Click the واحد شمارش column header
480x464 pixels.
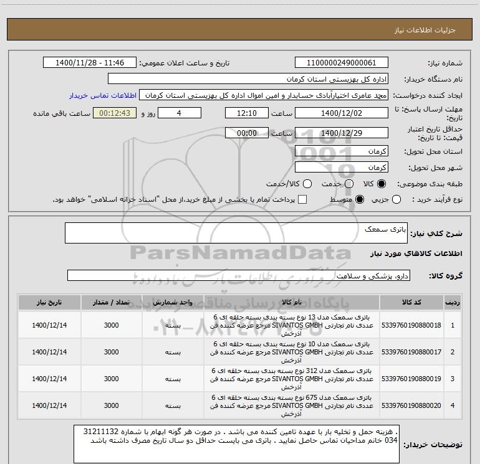coord(173,302)
